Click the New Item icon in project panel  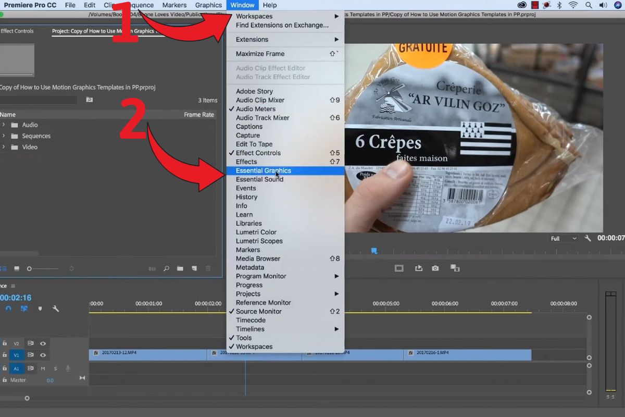pyautogui.click(x=194, y=268)
